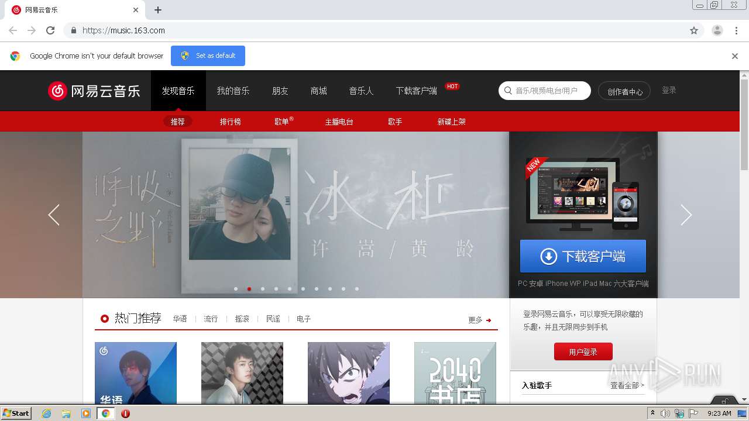Click the 登录 link
This screenshot has height=421, width=749.
(x=669, y=90)
